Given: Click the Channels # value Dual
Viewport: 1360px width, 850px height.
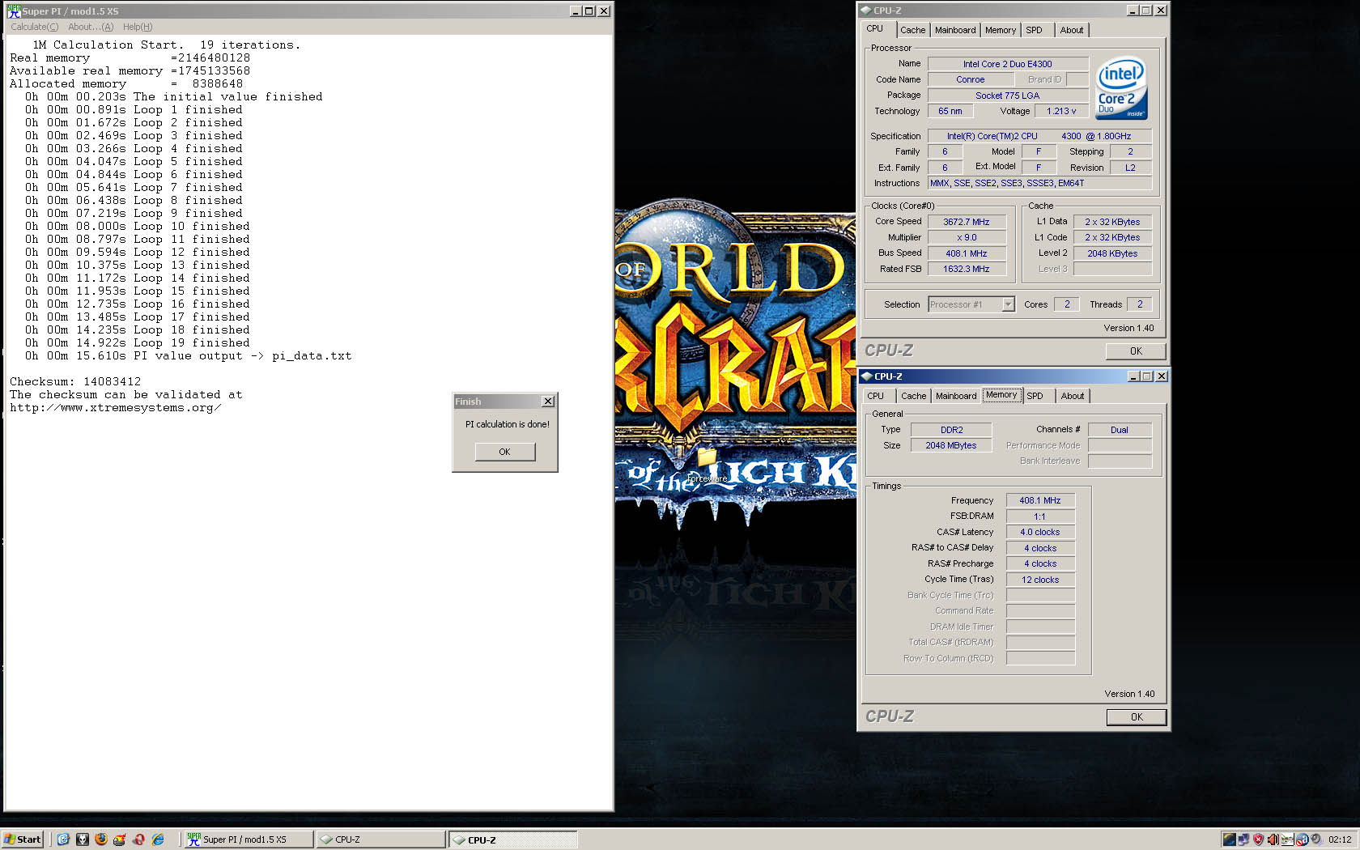Looking at the screenshot, I should (x=1120, y=430).
